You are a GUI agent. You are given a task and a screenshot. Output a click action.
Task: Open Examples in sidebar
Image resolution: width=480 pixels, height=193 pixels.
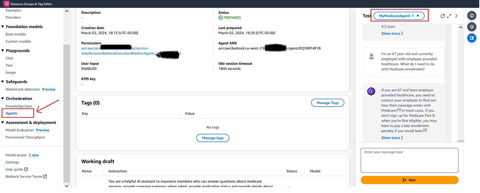13,10
